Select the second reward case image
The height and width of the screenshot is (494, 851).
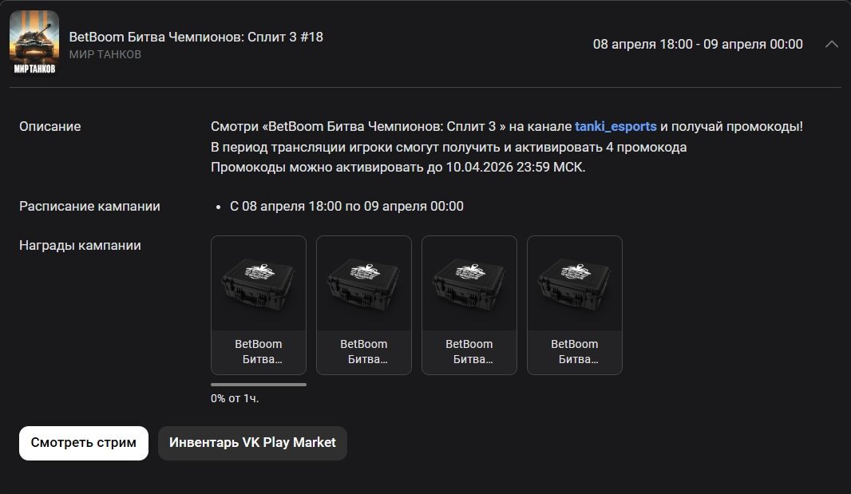tap(364, 283)
